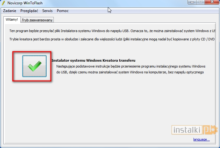This screenshot has height=148, width=220.
Task: Open the Przeglądać menu
Action: [x=29, y=11]
